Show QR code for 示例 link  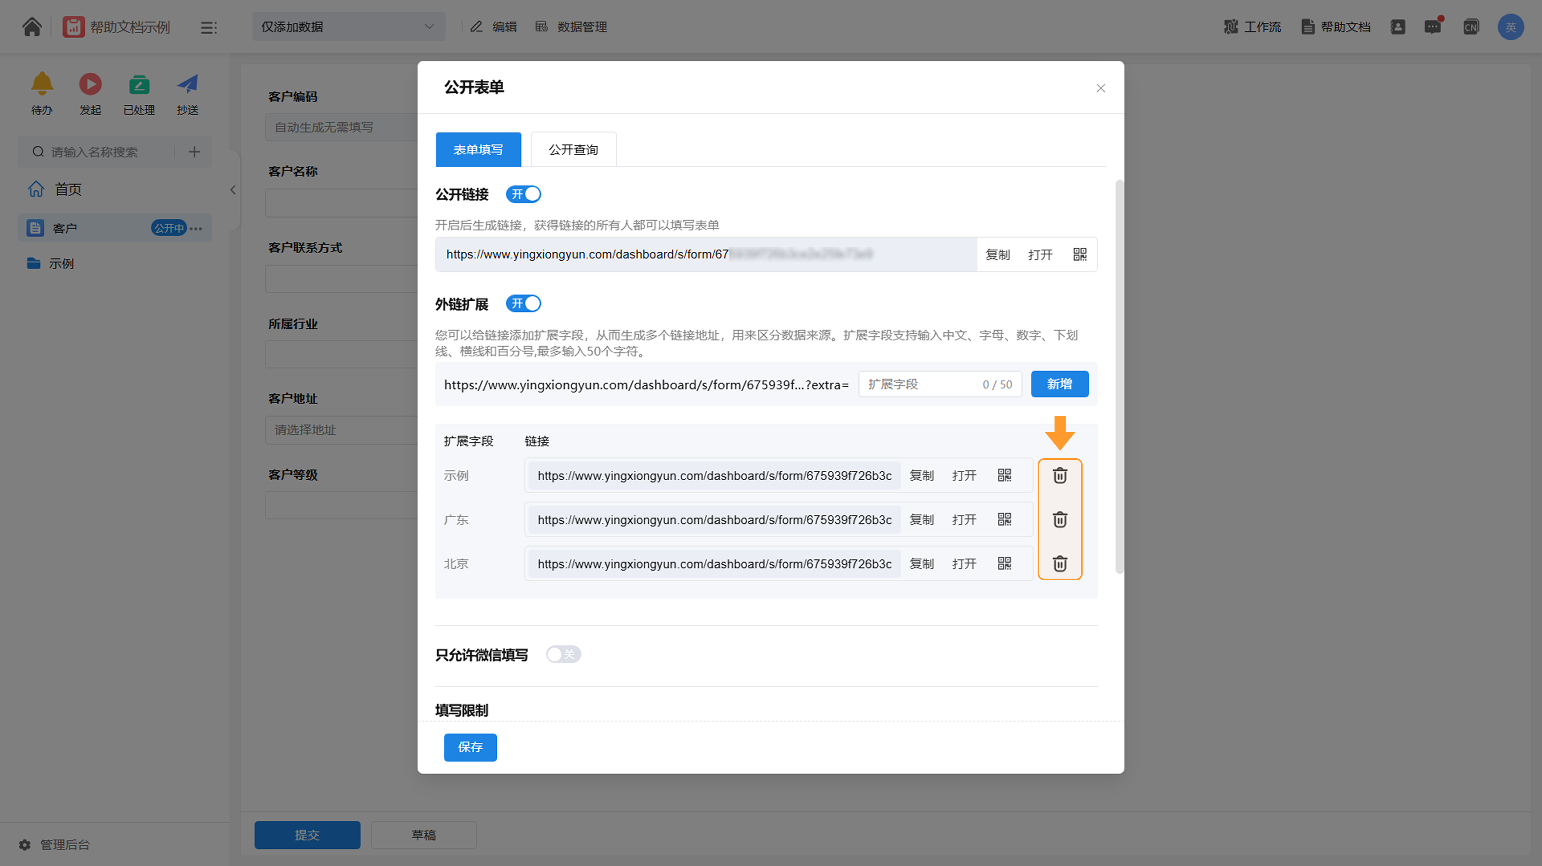(x=1004, y=476)
